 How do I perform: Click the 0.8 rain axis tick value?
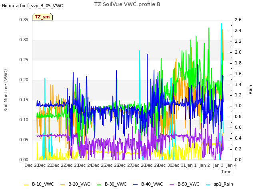click(x=238, y=116)
